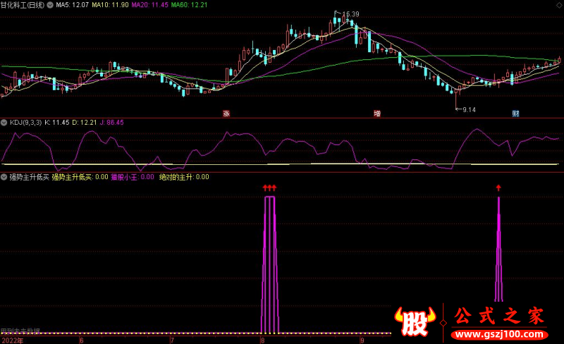Click the magenta MA20: 11.45 label
Screen dimensions: 564x344
pyautogui.click(x=152, y=4)
